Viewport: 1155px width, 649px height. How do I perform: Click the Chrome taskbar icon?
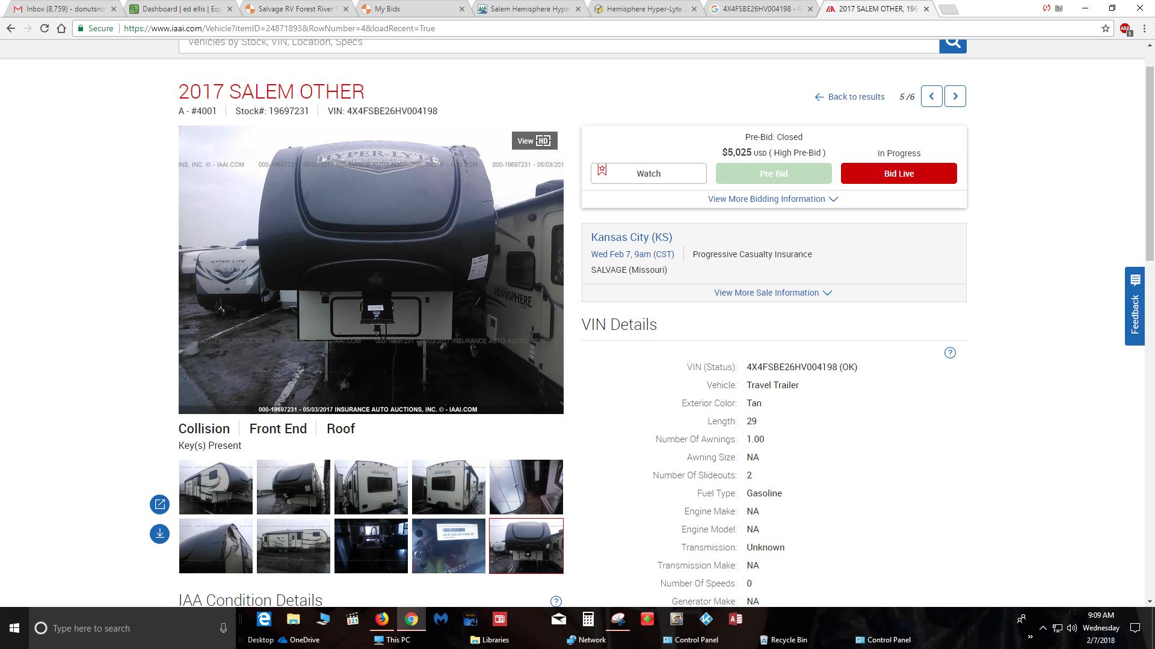pos(411,619)
